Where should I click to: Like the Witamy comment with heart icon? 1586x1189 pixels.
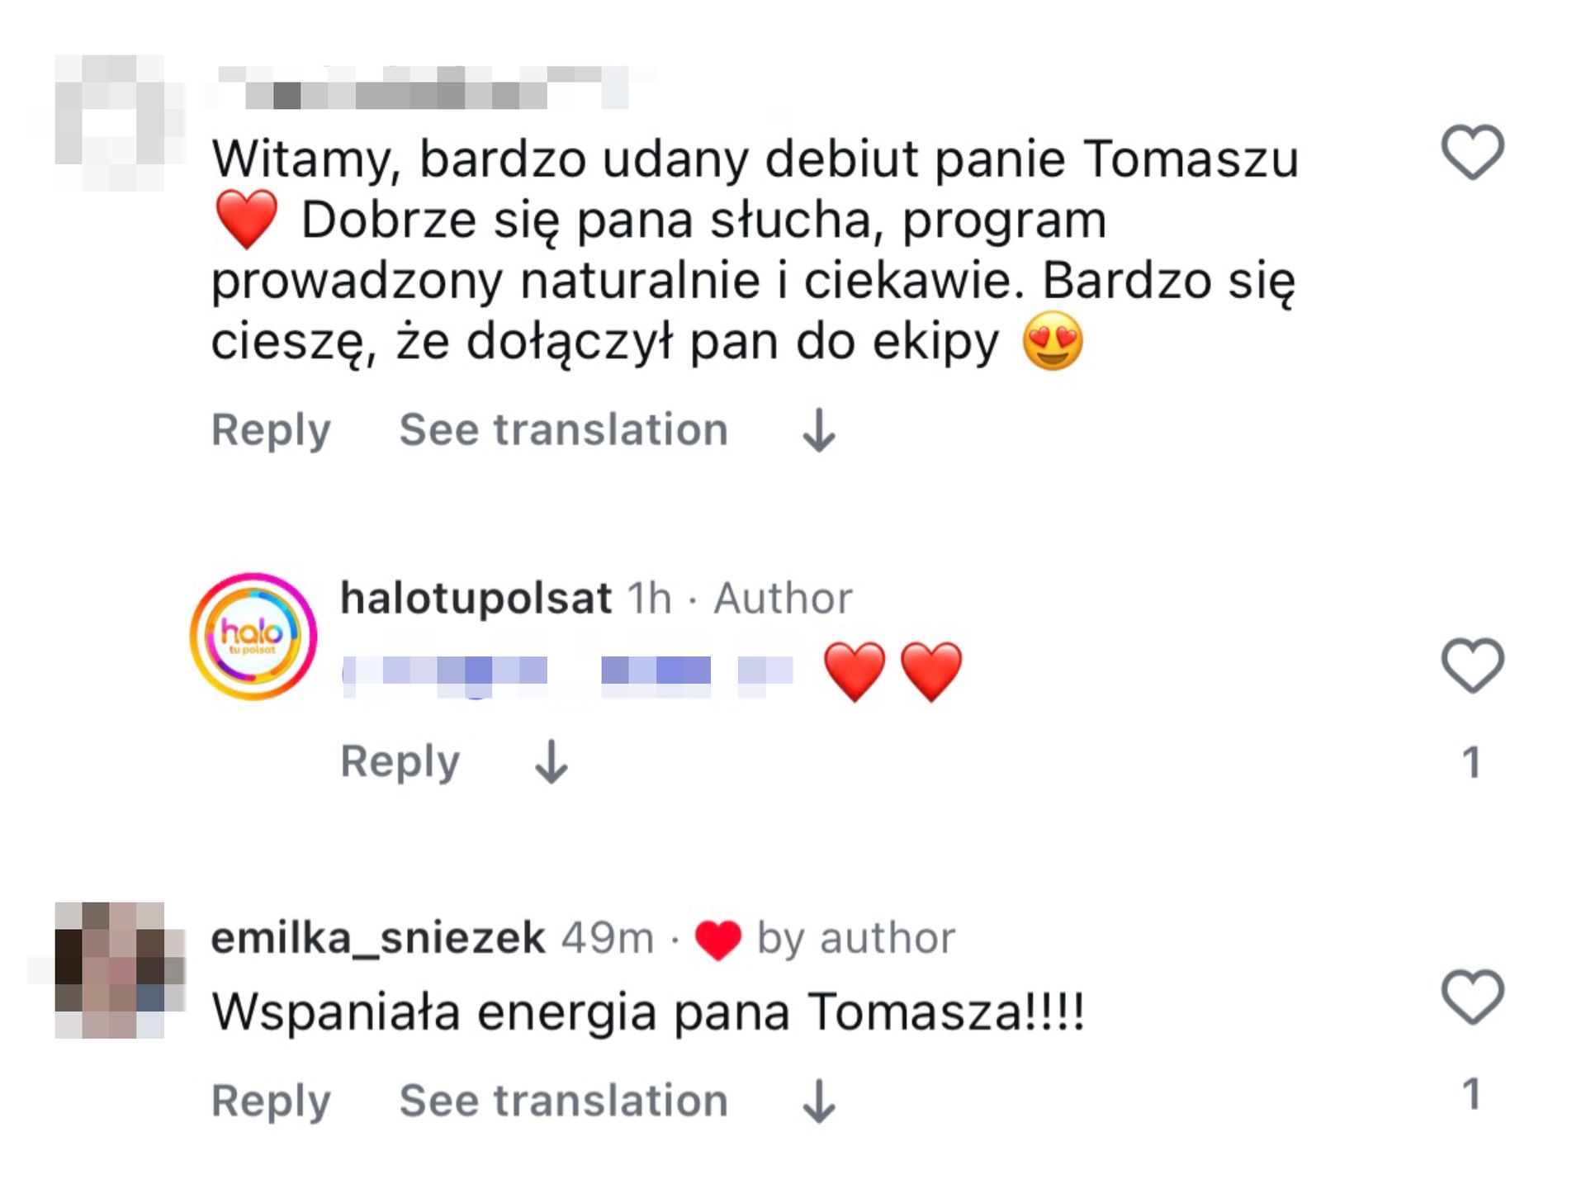click(1472, 152)
